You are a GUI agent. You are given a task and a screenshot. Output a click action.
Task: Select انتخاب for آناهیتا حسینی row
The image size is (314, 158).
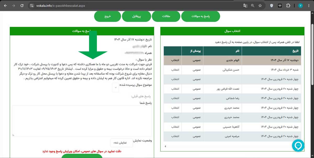click(175, 127)
